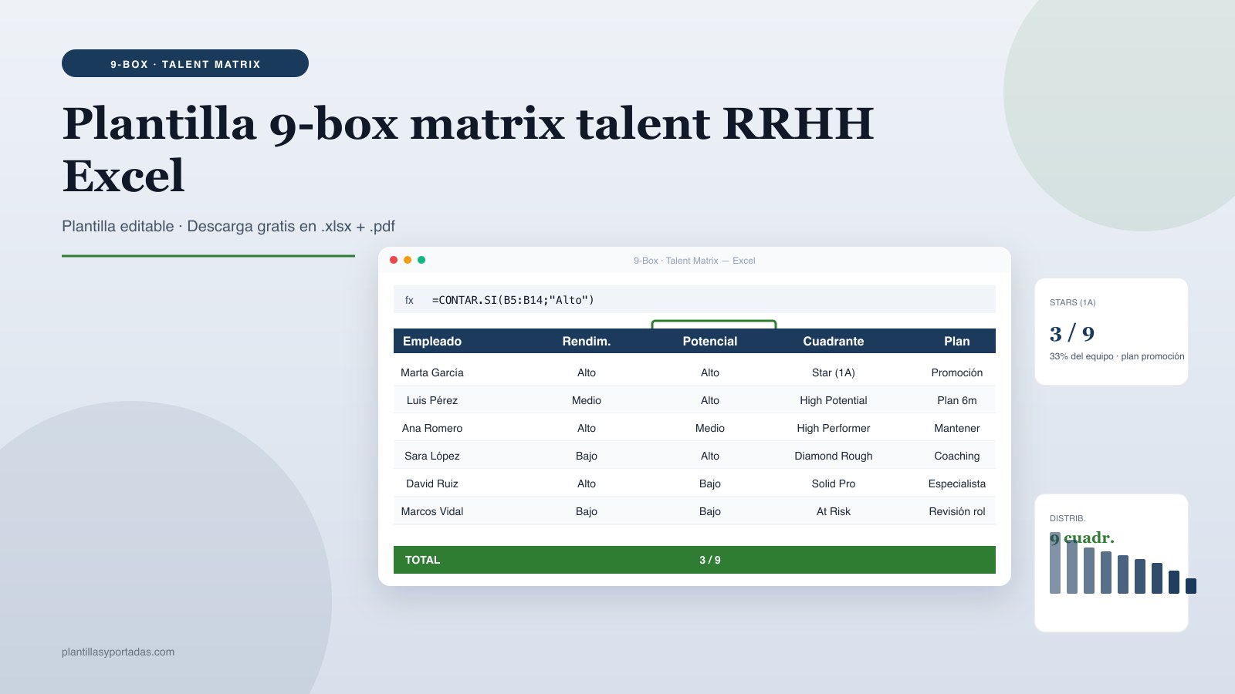Click the 3 / 9 value in TOTAL row

(710, 560)
